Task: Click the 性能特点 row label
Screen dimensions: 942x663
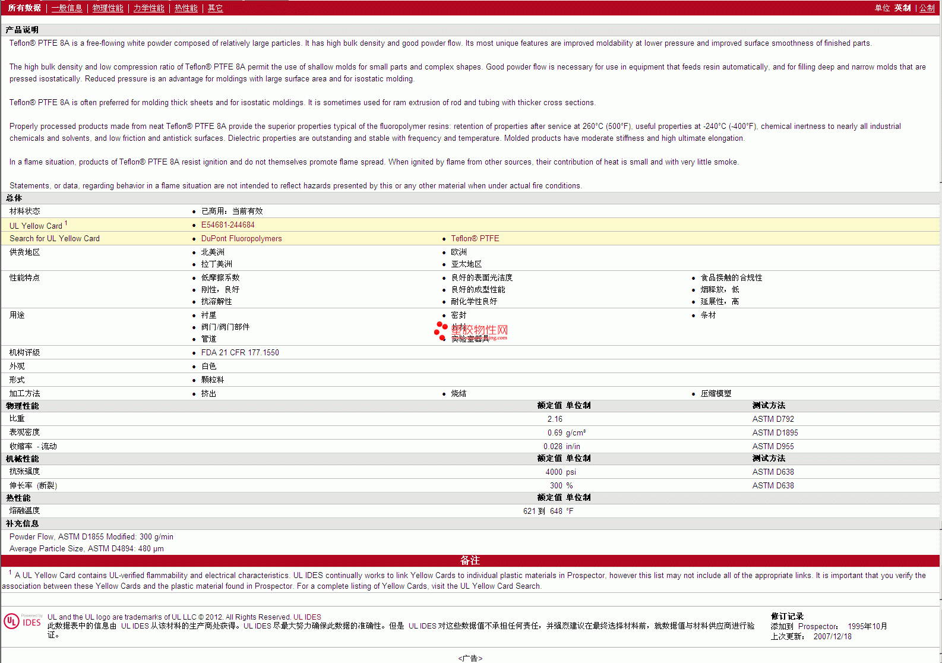Action: point(25,278)
